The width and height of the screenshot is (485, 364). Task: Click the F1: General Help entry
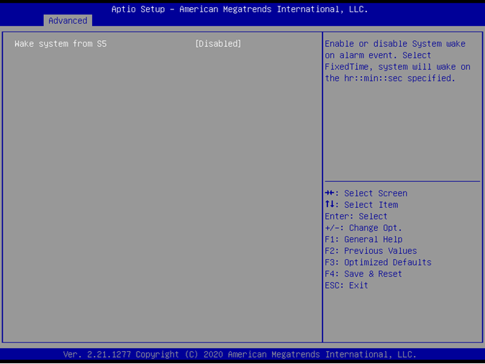363,240
